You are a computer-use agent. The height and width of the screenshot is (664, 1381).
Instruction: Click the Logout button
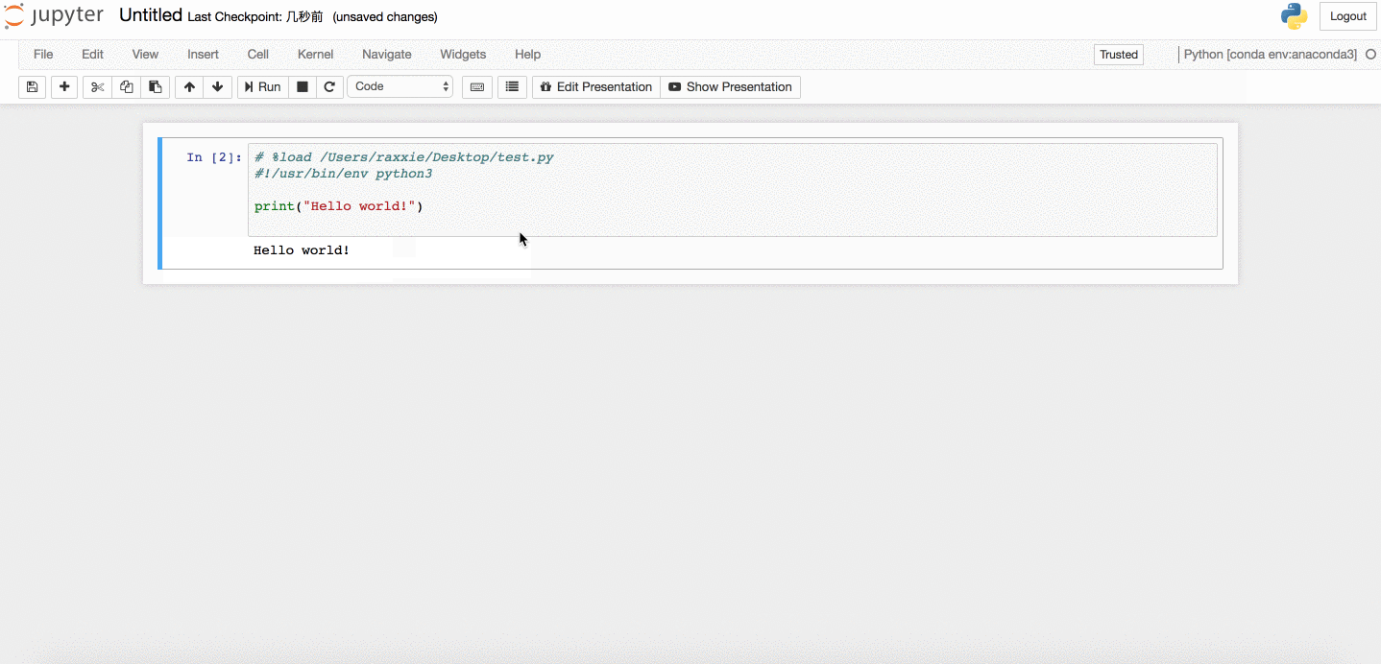click(1348, 16)
